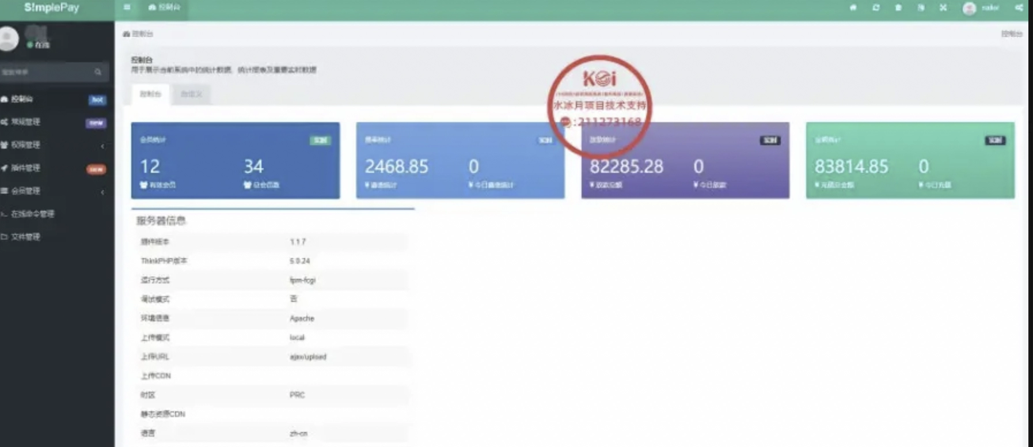This screenshot has width=1033, height=447.
Task: Select the 控制台 tab above the cards
Action: (x=150, y=94)
